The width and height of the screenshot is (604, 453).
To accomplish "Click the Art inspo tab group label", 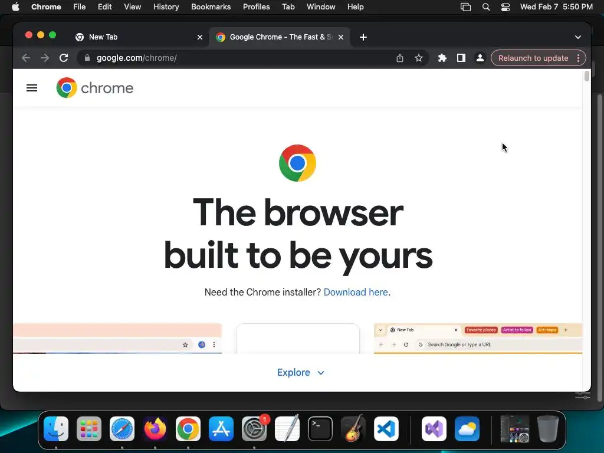I will tap(547, 330).
